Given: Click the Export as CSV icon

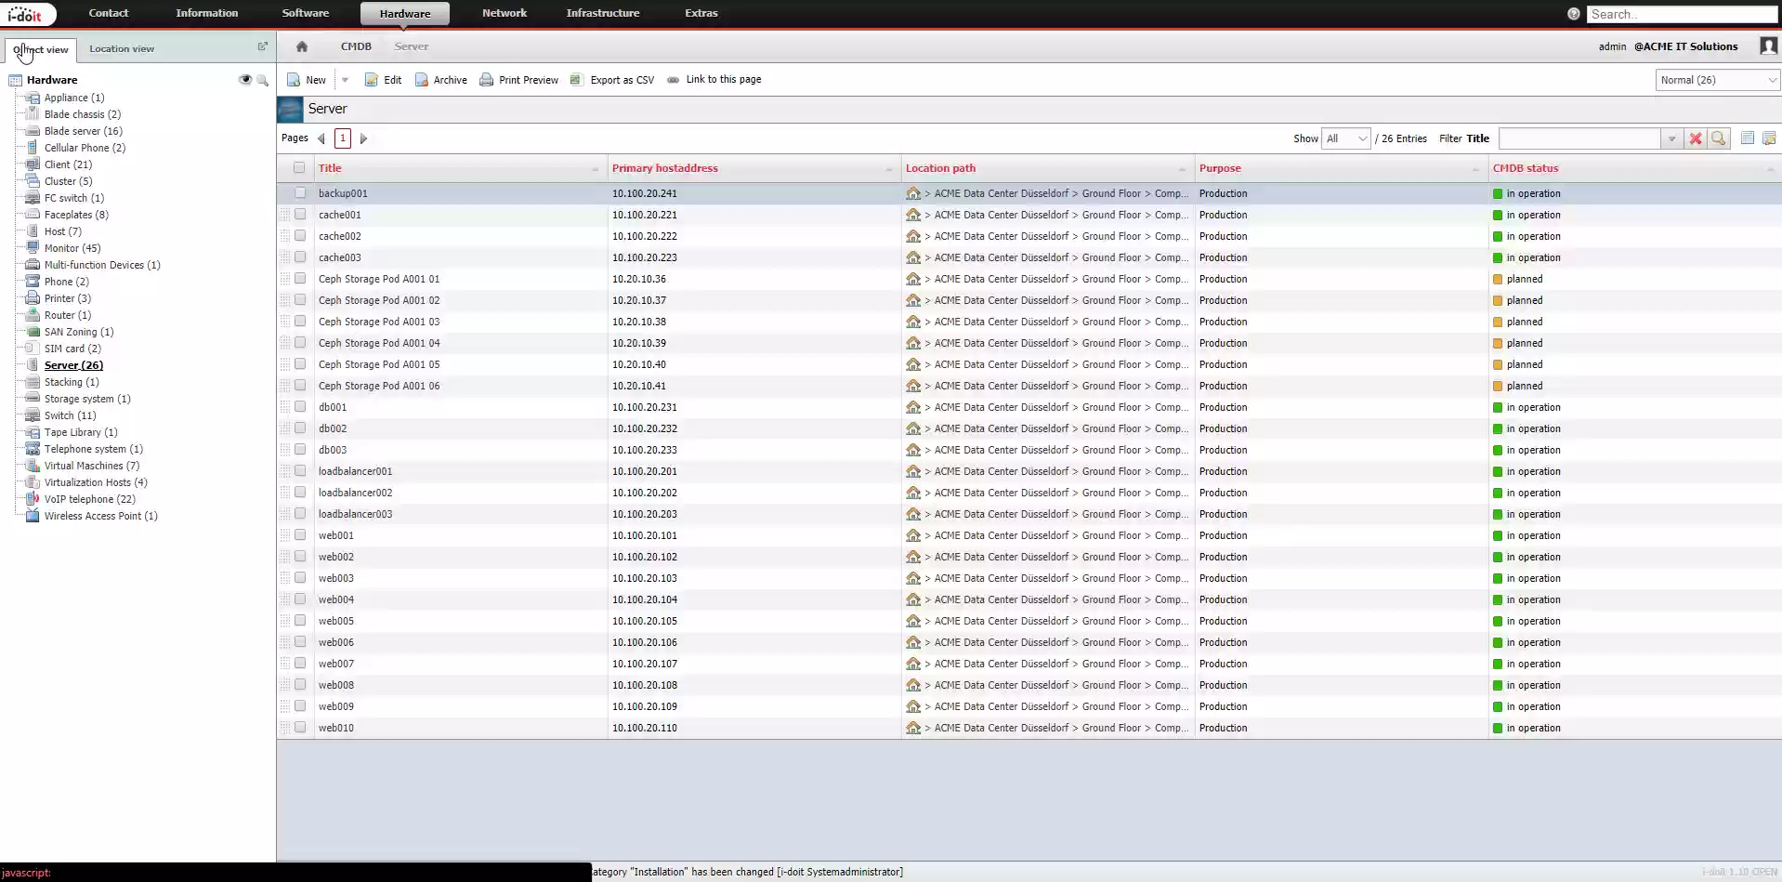Looking at the screenshot, I should 576,80.
